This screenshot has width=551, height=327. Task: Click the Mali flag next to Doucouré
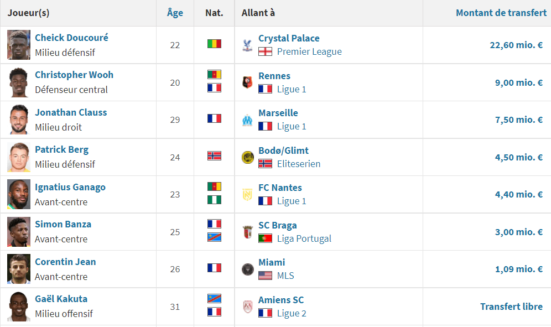click(x=214, y=44)
